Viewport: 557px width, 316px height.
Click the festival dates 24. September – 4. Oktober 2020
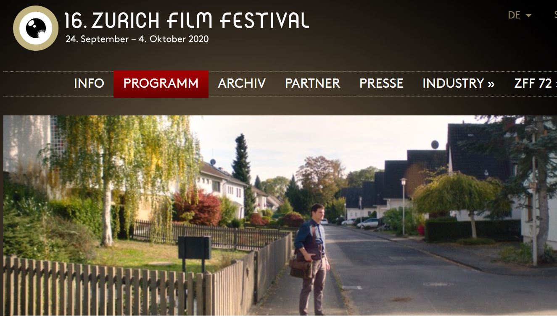point(137,39)
